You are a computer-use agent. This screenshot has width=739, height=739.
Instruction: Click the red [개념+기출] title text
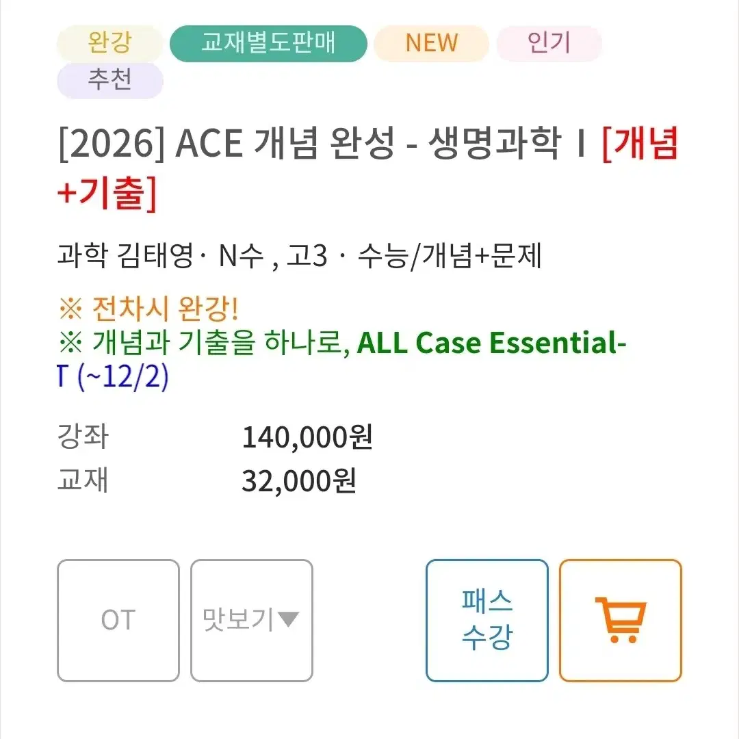coord(367,168)
